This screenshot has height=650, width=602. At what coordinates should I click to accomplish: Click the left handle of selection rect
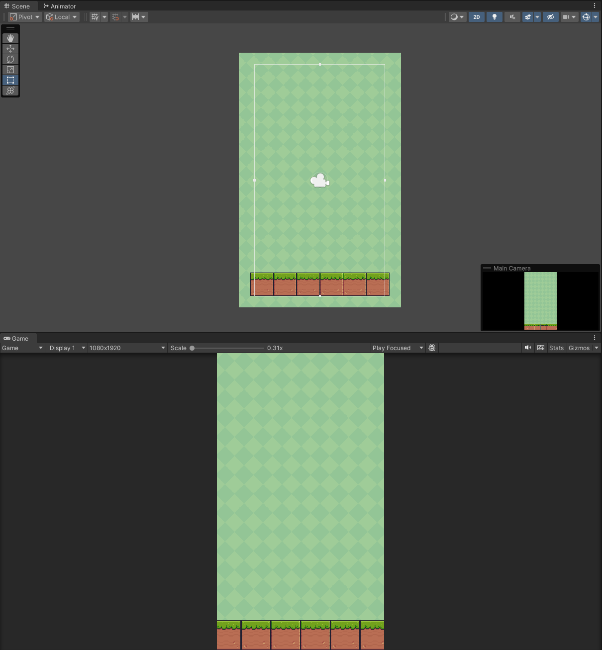254,180
